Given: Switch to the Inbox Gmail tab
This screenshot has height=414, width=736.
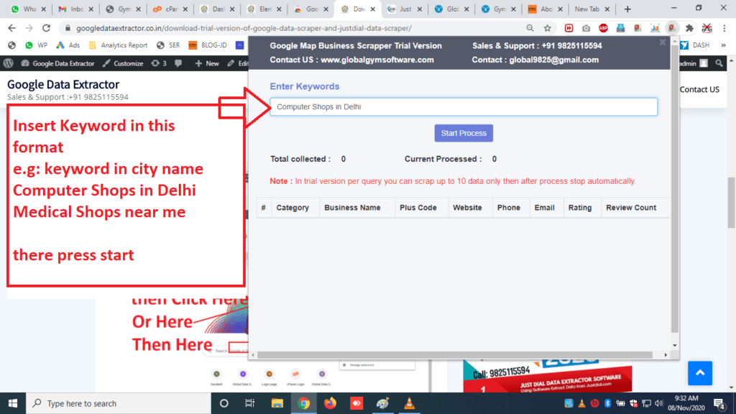Looking at the screenshot, I should pyautogui.click(x=75, y=9).
